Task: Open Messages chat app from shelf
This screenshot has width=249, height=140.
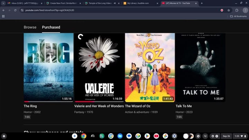Action: click(129, 136)
